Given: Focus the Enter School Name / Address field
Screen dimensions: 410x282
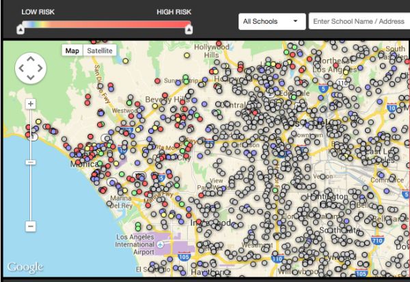Looking at the screenshot, I should tap(359, 21).
